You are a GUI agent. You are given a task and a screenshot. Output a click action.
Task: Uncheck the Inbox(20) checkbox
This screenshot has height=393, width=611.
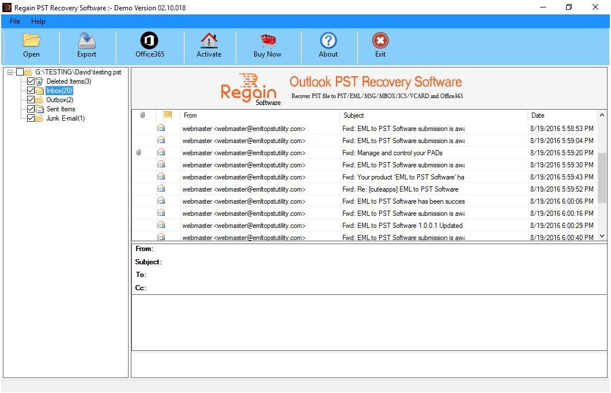pyautogui.click(x=31, y=91)
